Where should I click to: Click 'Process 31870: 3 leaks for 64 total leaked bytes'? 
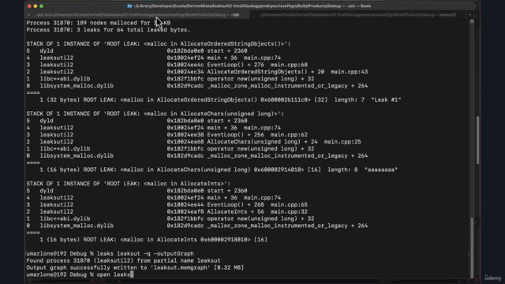108,30
